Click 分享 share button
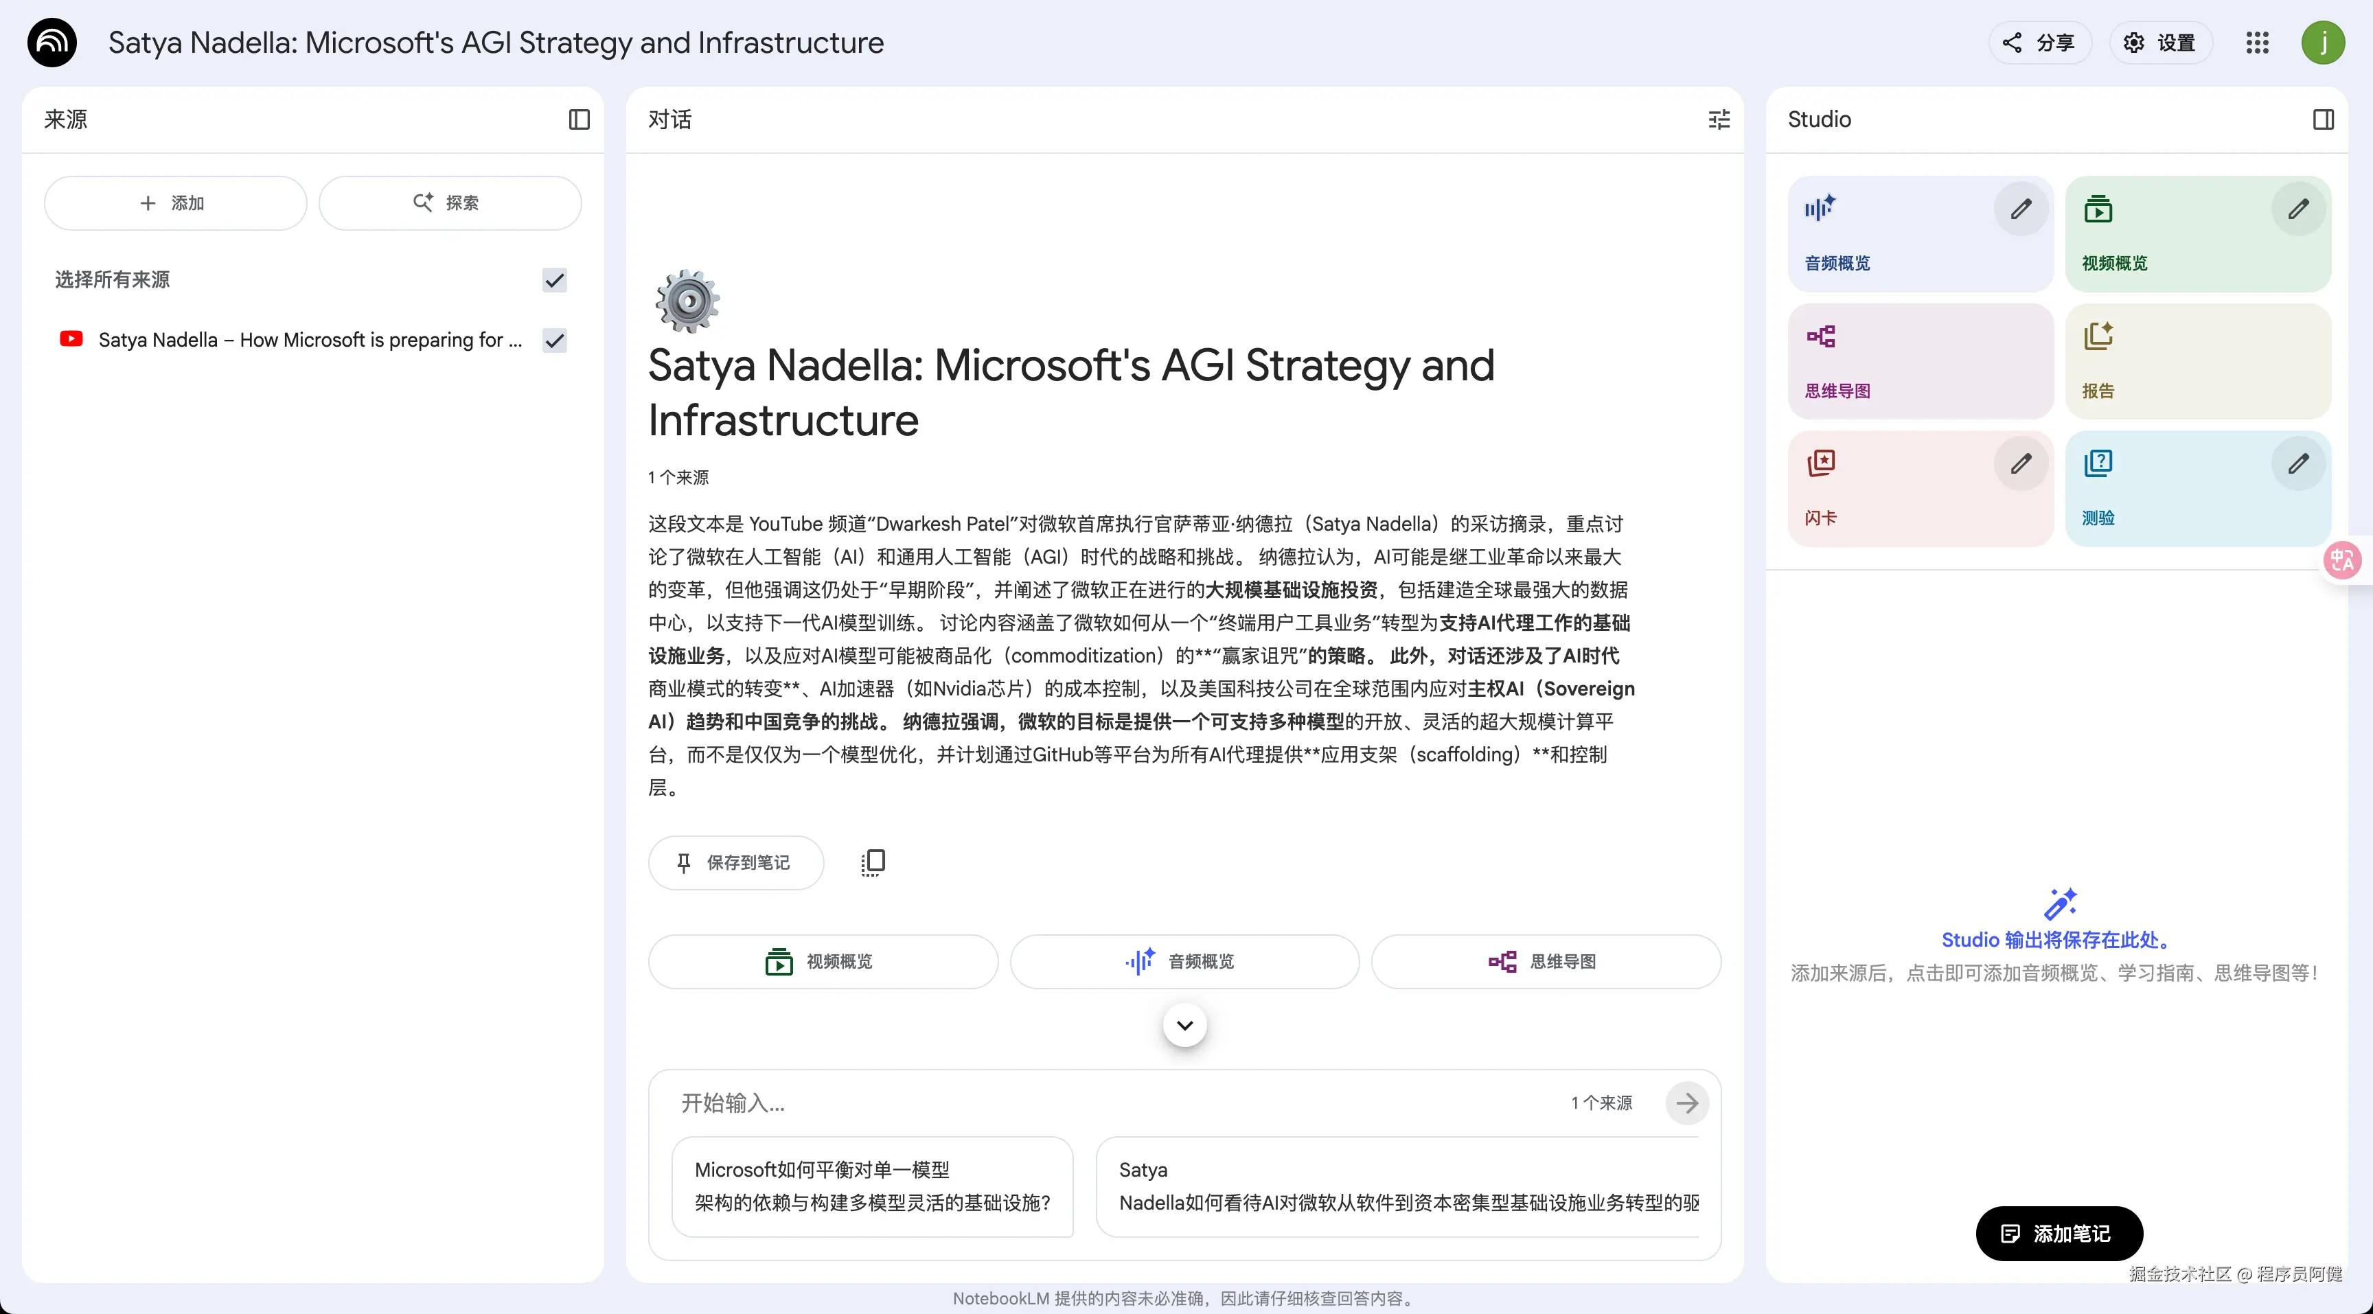Screen dimensions: 2373x1314 pos(2039,43)
